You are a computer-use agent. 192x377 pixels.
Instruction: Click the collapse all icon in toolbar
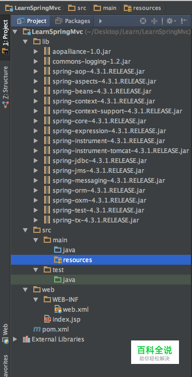click(x=154, y=21)
